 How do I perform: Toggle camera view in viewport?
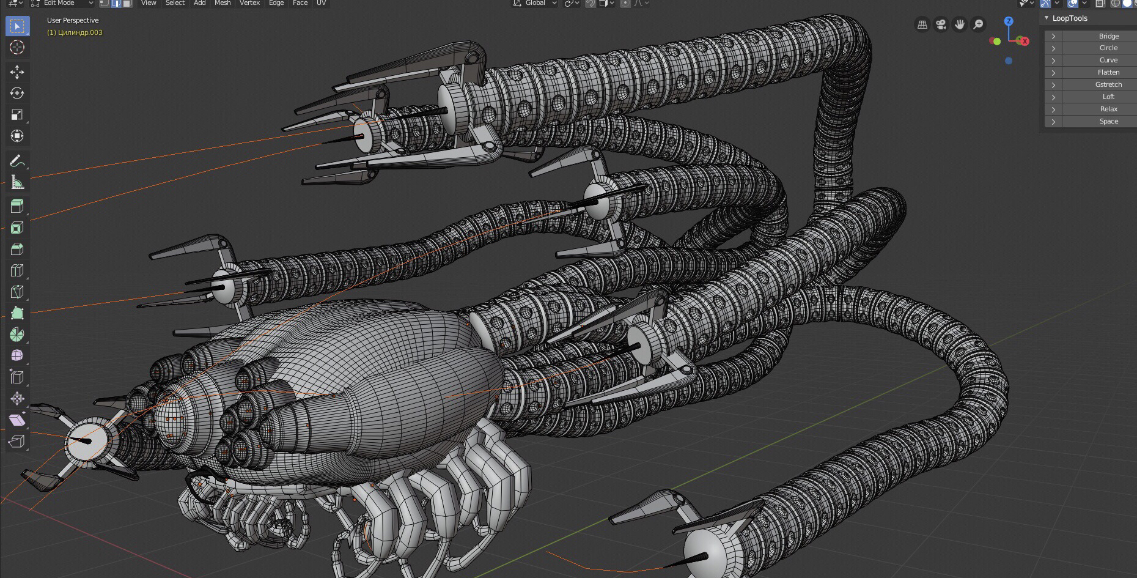click(941, 24)
